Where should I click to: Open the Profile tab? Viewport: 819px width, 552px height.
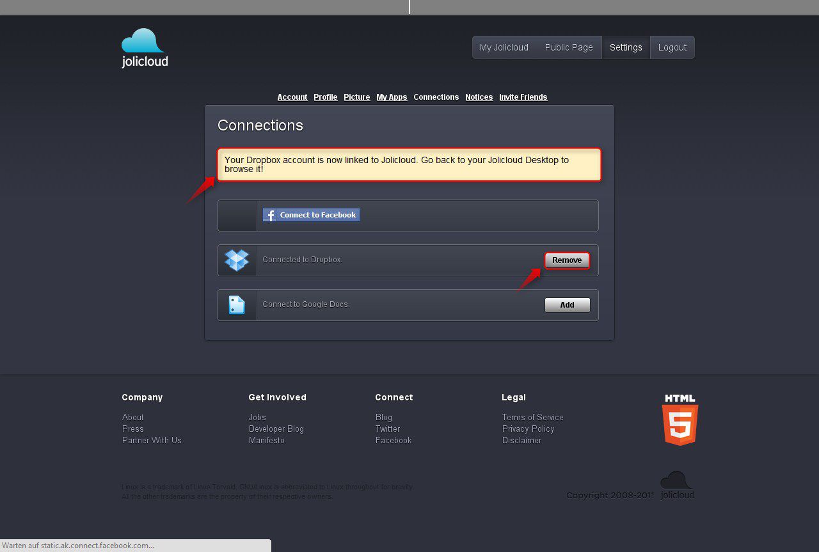325,97
